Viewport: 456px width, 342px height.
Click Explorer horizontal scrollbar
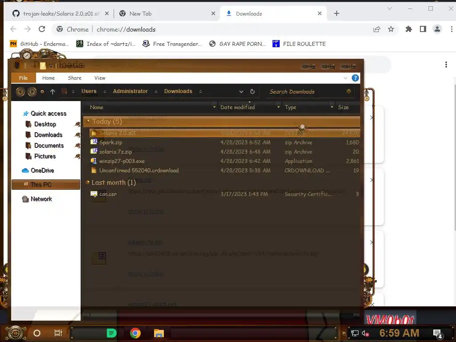tap(214, 315)
